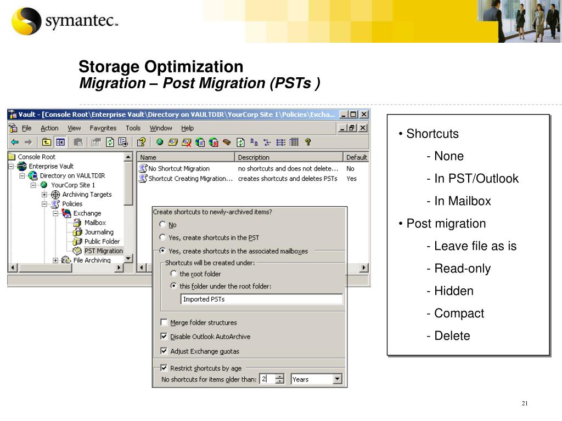Click the mailbox icon with red X

tap(187, 143)
